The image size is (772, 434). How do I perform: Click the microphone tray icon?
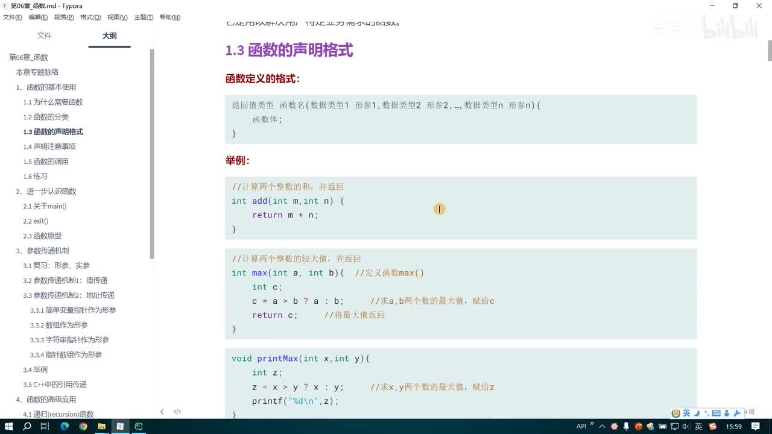tap(626, 426)
